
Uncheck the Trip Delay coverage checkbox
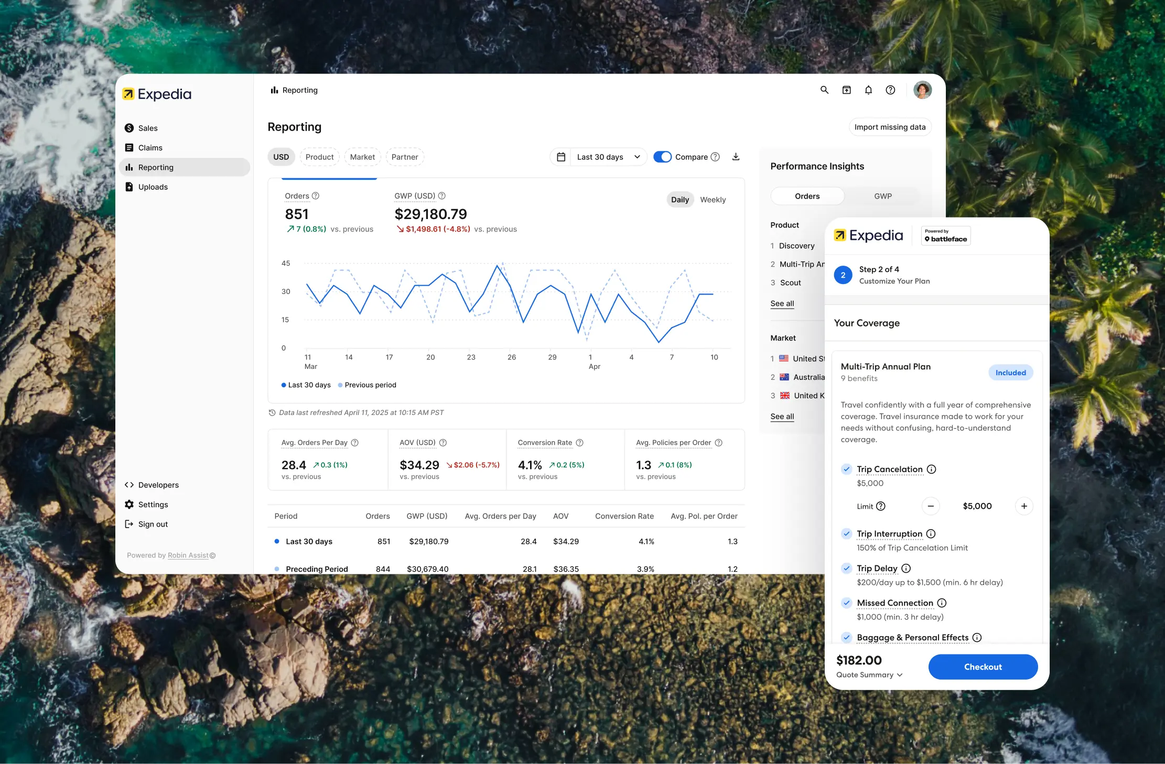click(846, 569)
